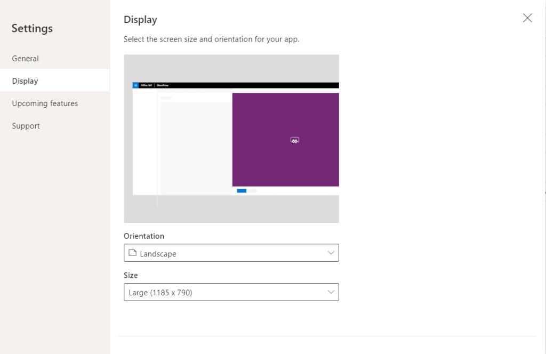546x354 pixels.
Task: Click the blue app launcher icon in the preview
Action: coord(135,85)
